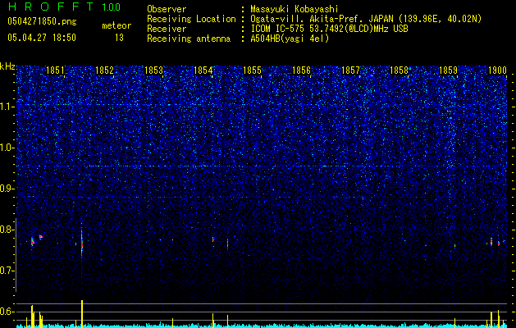Screen dimensions: 516x328
Task: Select the version number 1.0.0
Action: (x=111, y=7)
